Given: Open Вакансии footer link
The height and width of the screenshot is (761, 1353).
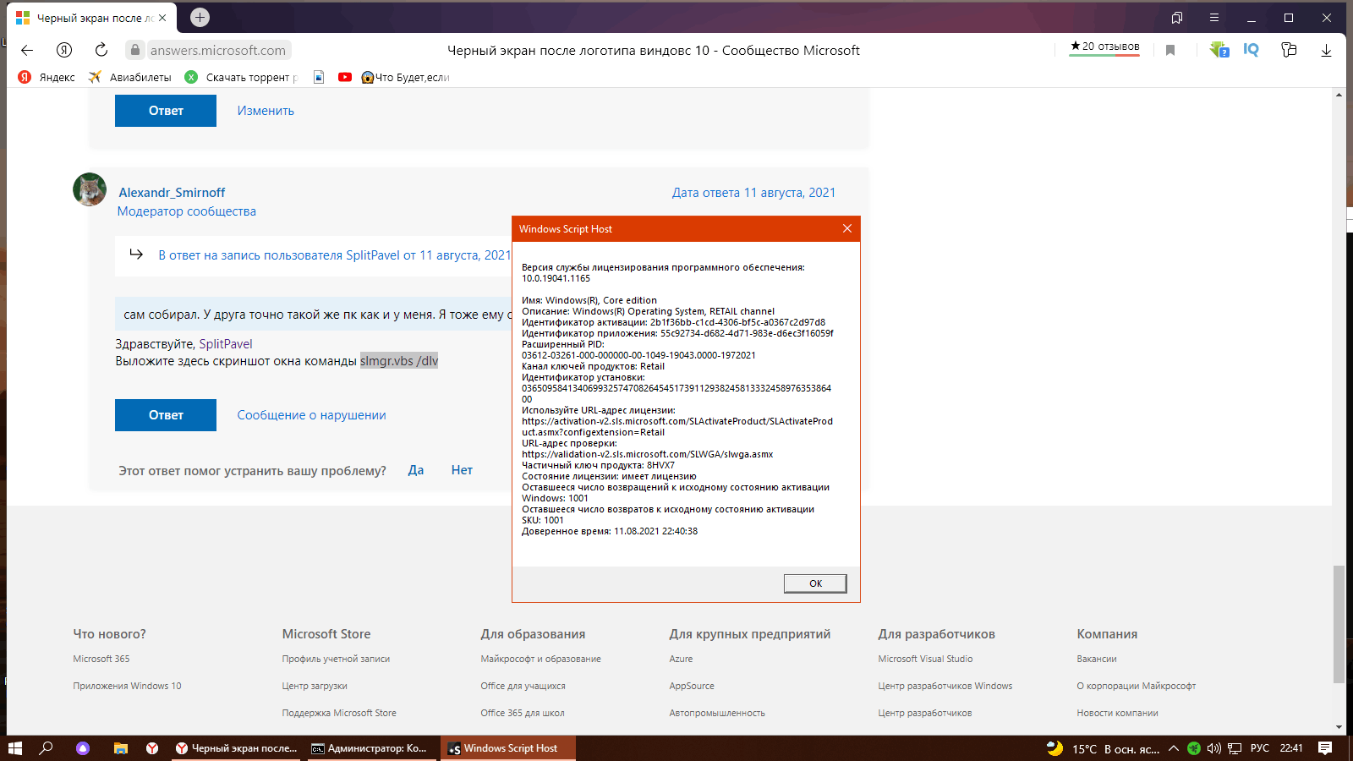Looking at the screenshot, I should click(1097, 659).
